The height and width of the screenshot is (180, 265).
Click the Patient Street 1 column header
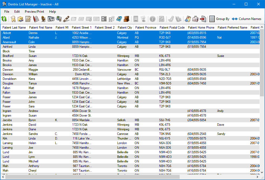[82, 28]
